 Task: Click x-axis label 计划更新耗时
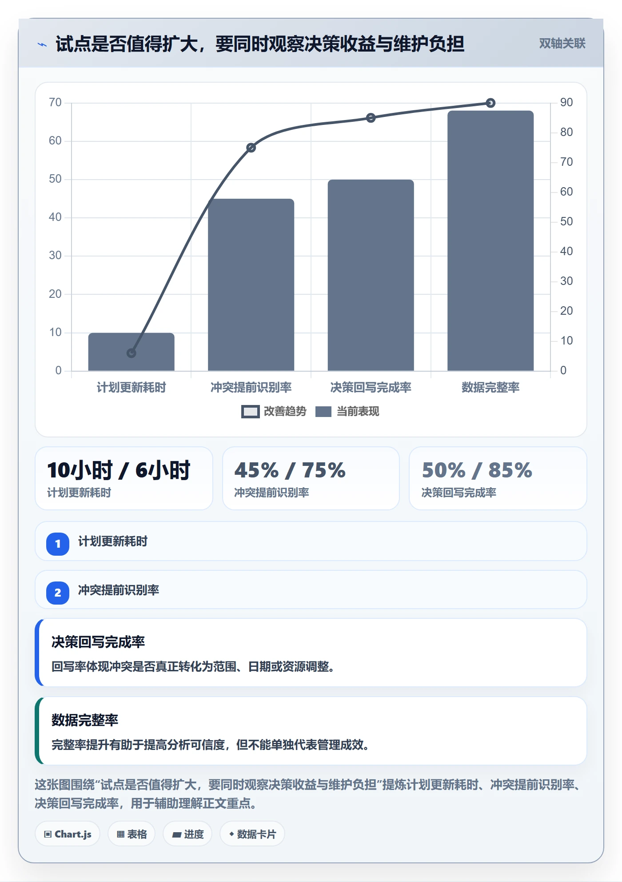tap(131, 388)
